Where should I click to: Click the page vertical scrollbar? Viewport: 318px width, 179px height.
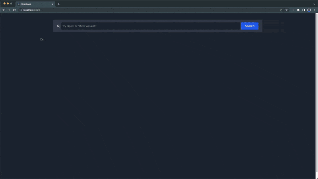click(316, 93)
